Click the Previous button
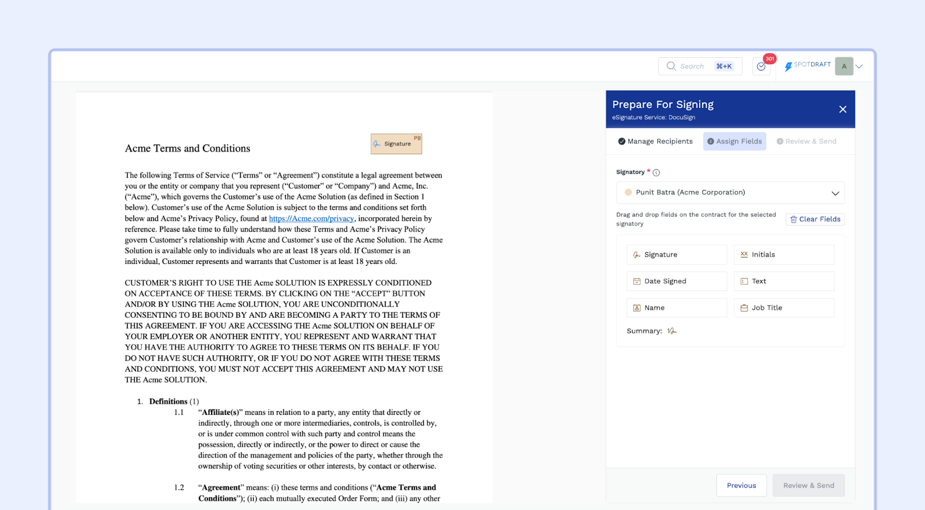Screen dimensions: 925x510 (x=742, y=486)
